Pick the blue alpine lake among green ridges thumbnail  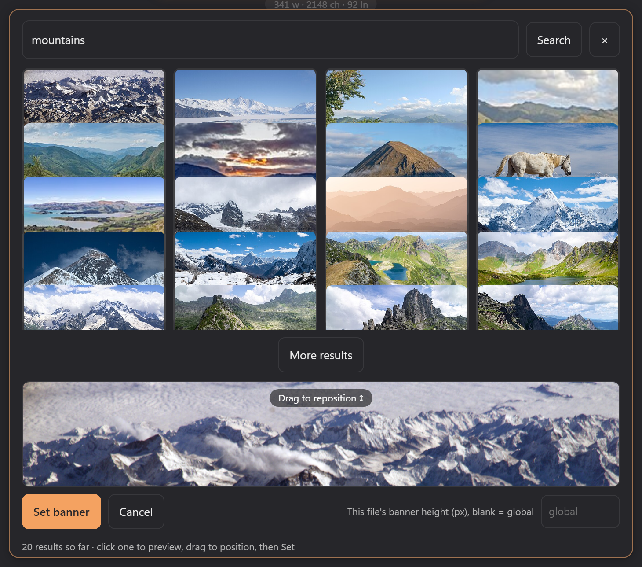click(397, 258)
